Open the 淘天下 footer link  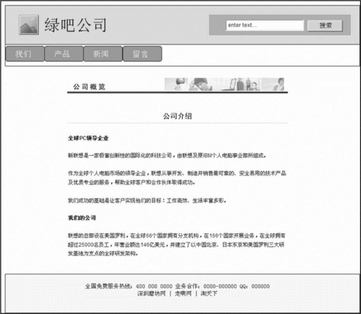[209, 293]
